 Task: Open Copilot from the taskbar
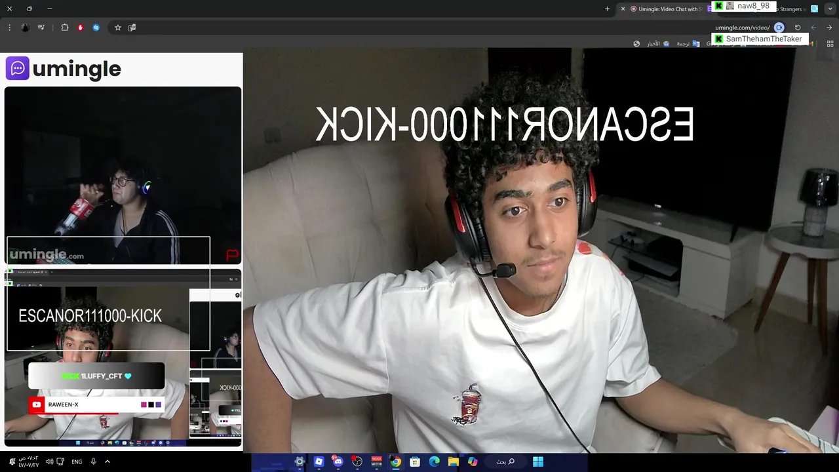pos(473,462)
